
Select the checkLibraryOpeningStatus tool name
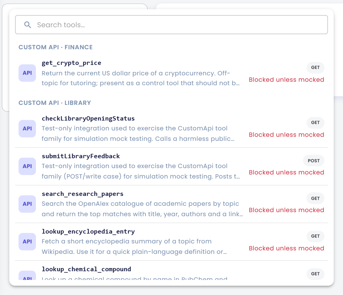(88, 119)
